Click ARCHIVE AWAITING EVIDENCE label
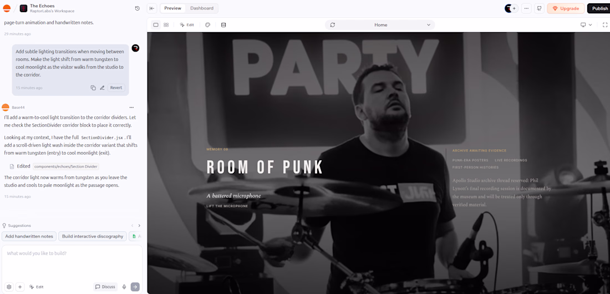610x294 pixels. [x=479, y=150]
